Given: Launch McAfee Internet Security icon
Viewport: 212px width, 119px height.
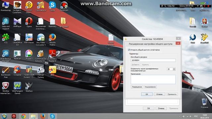Looking at the screenshot, I should (x=6, y=88).
